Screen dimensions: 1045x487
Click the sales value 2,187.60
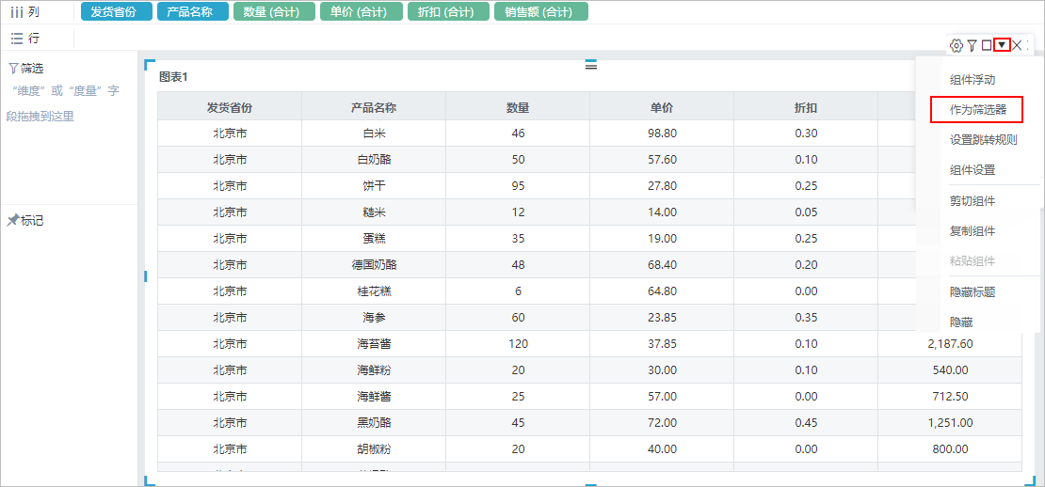point(950,343)
